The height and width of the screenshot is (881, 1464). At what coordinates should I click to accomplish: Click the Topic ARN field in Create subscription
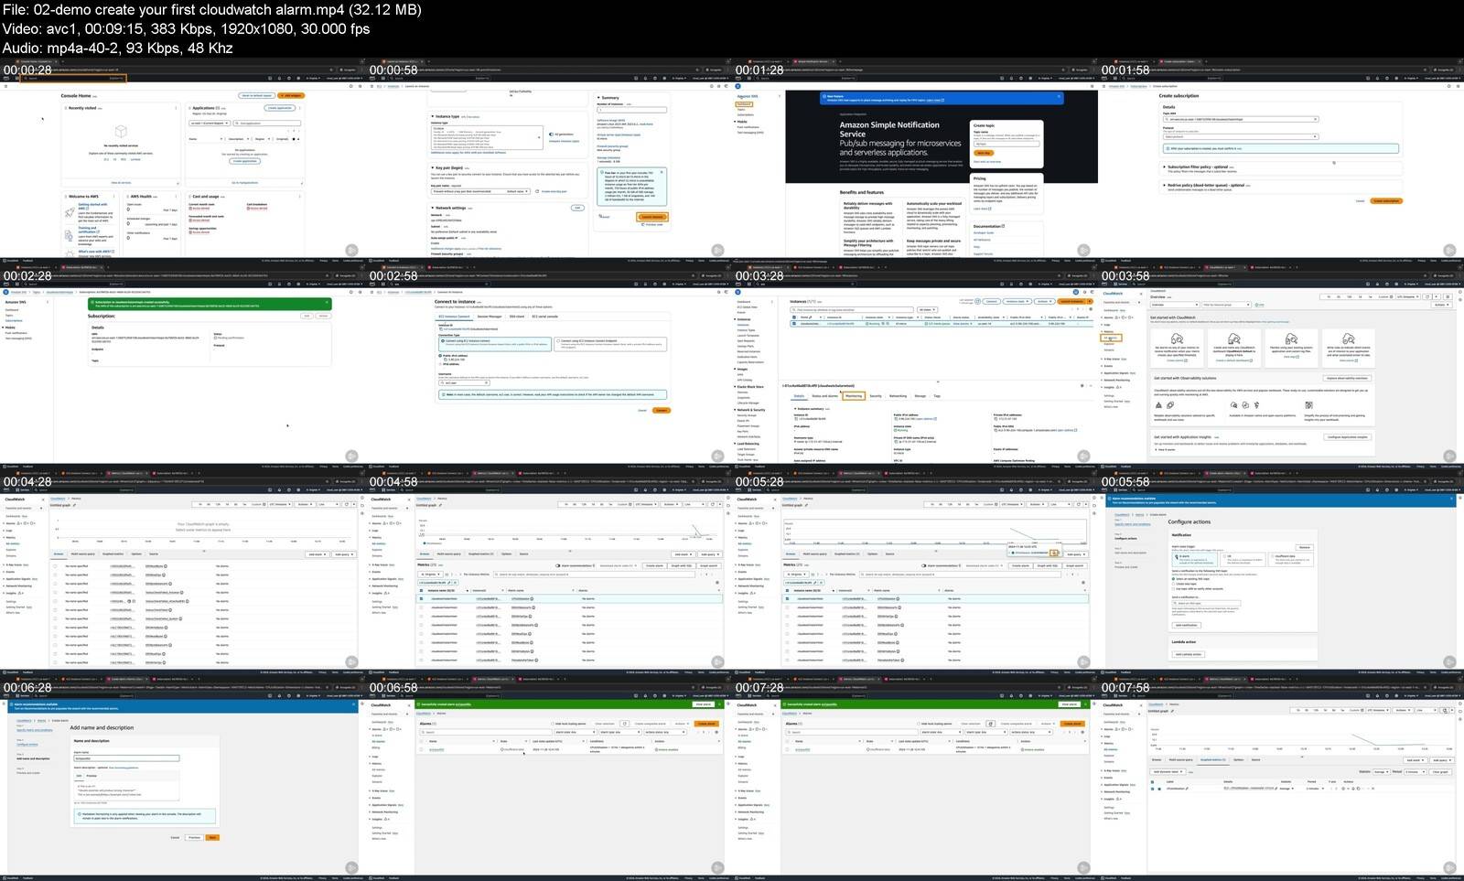coord(1240,119)
